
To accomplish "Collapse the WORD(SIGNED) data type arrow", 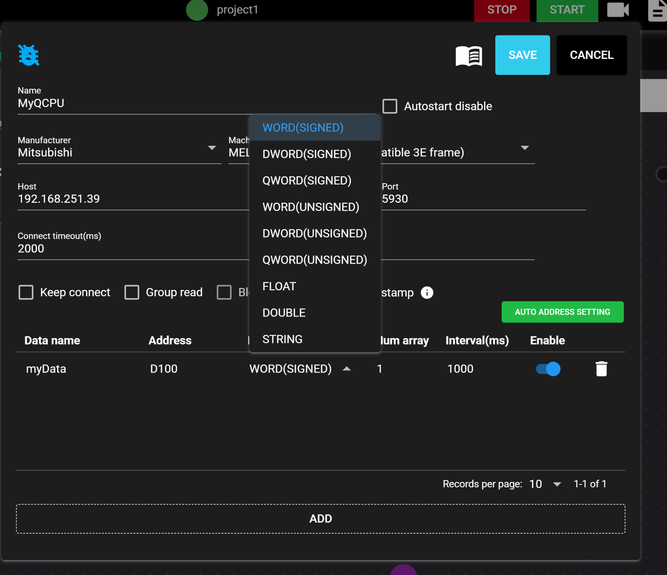I will tap(347, 369).
